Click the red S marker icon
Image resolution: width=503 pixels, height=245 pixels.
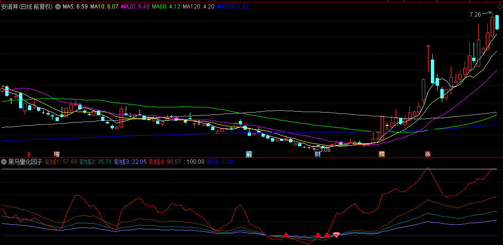[28, 154]
